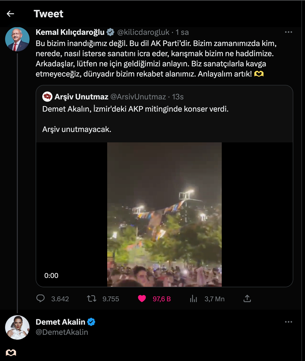The width and height of the screenshot is (305, 361).
Task: Open more options for Demet Akalin's reply
Action: [288, 322]
